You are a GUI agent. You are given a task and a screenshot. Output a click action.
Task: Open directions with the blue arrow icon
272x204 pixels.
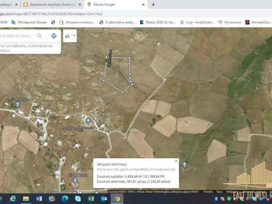(x=54, y=36)
